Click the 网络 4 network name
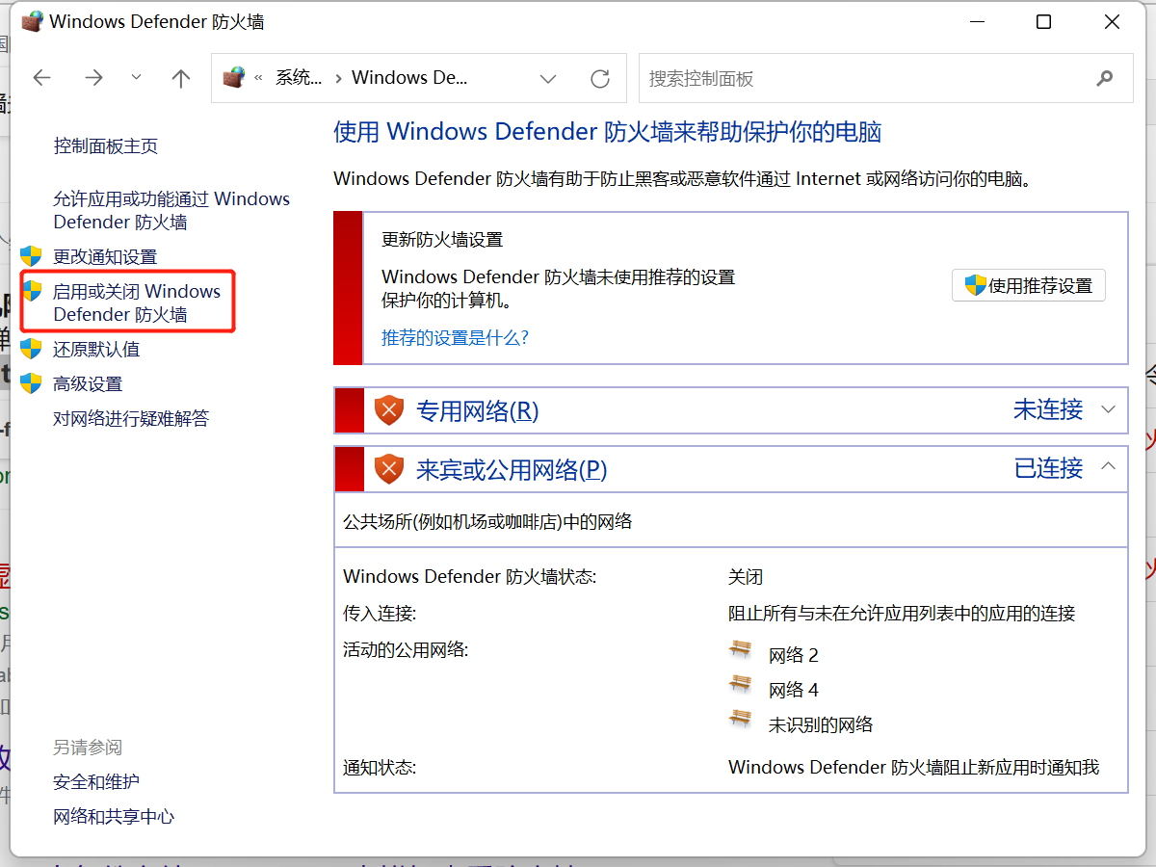 click(x=794, y=691)
